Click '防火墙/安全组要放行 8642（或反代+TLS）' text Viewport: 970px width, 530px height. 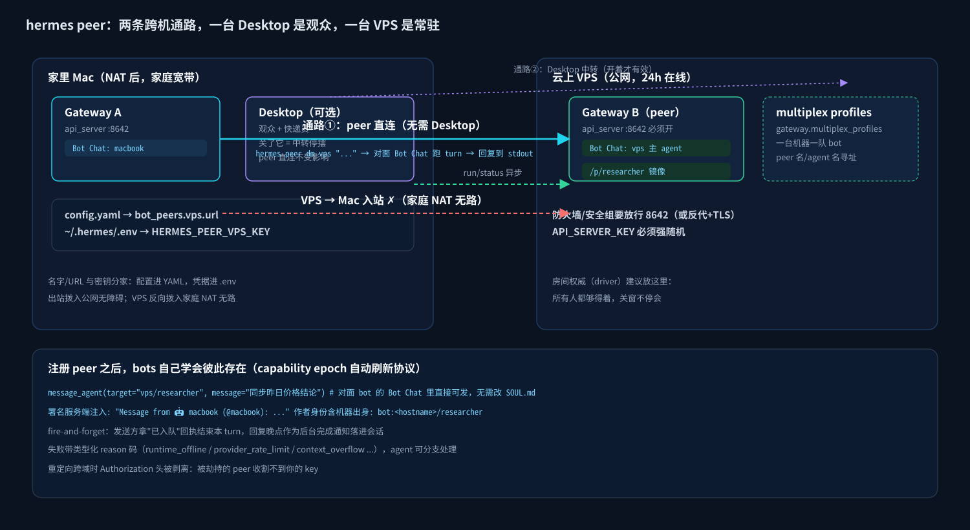645,215
